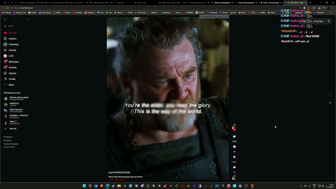The height and width of the screenshot is (189, 336).
Task: Open Windows taskbar search
Action: [90, 186]
